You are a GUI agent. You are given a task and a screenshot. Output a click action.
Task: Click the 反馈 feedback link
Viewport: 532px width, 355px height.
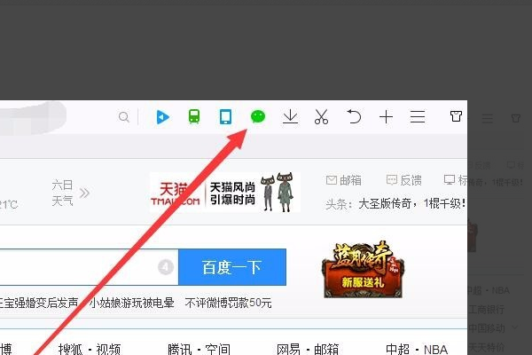(403, 180)
